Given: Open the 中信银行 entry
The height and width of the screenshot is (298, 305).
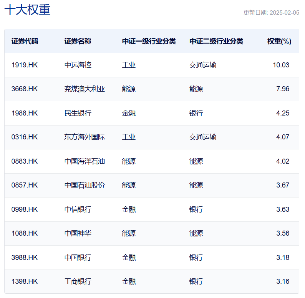Looking at the screenshot, I should click(x=78, y=209).
